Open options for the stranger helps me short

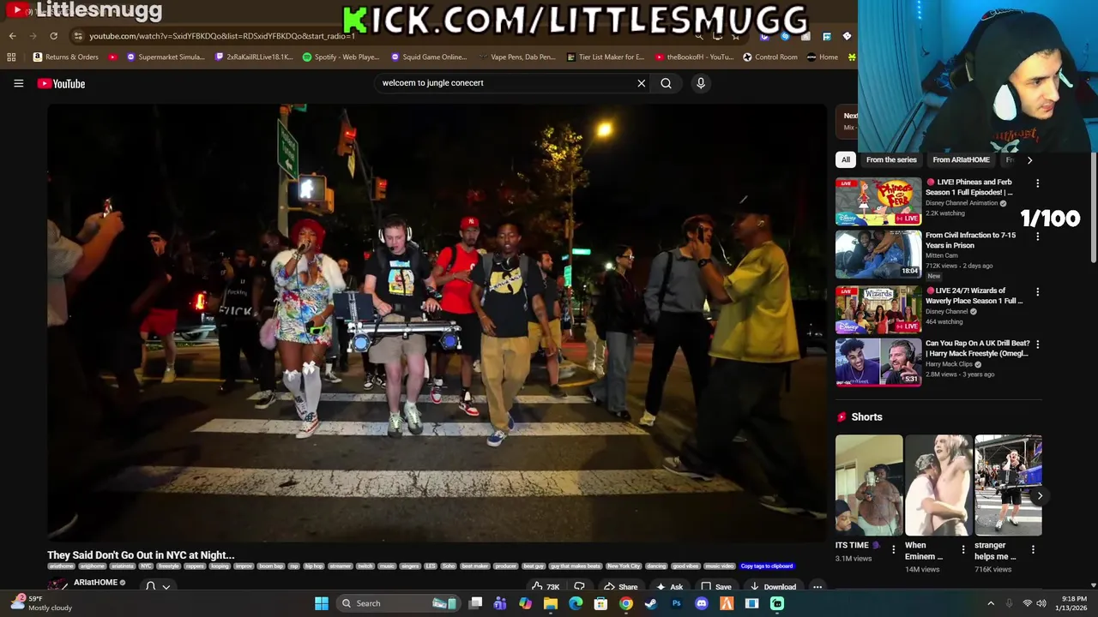[x=1033, y=549]
